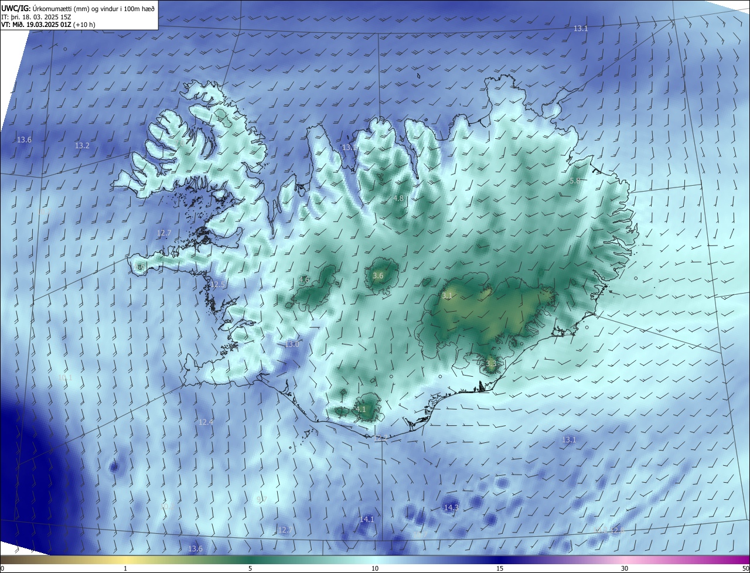Click the 13.2 value label on the map
This screenshot has width=750, height=573.
(x=82, y=145)
